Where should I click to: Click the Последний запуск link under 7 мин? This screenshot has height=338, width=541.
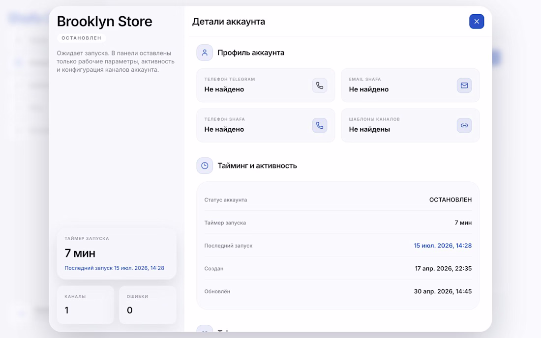[114, 268]
